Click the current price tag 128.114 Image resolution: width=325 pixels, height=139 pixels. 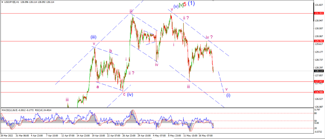click(x=319, y=71)
